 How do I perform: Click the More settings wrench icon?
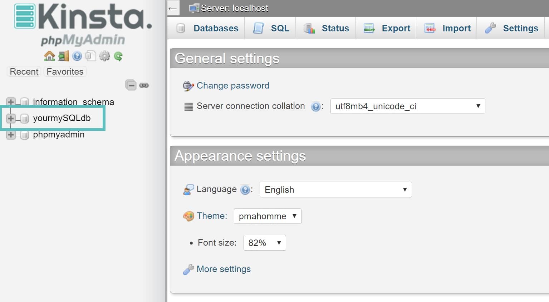pos(188,270)
